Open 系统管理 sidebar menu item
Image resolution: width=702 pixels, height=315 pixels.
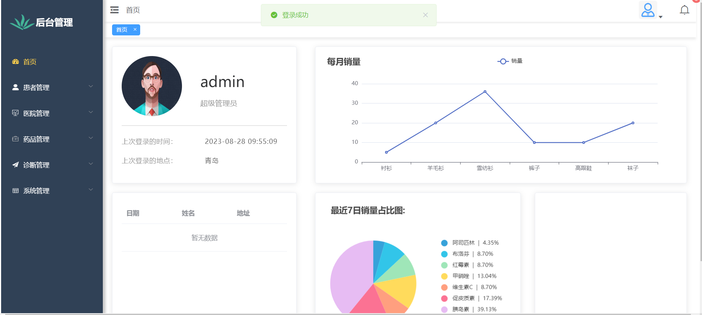tap(52, 191)
